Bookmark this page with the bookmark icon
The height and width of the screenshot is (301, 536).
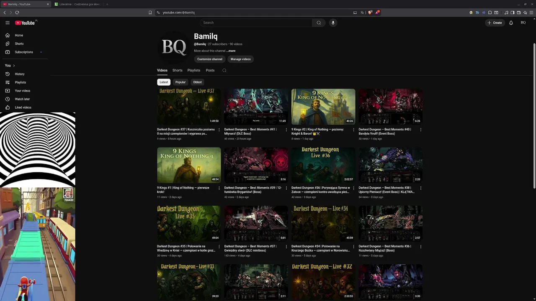[x=150, y=13]
